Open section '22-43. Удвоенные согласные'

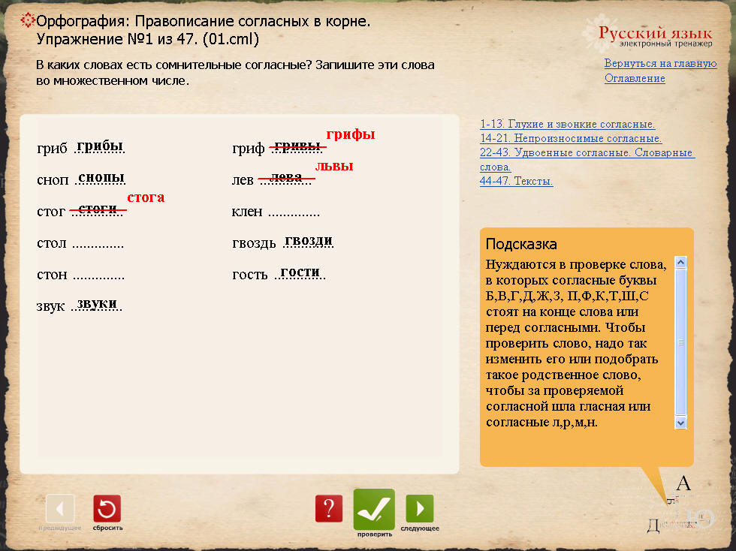[587, 153]
